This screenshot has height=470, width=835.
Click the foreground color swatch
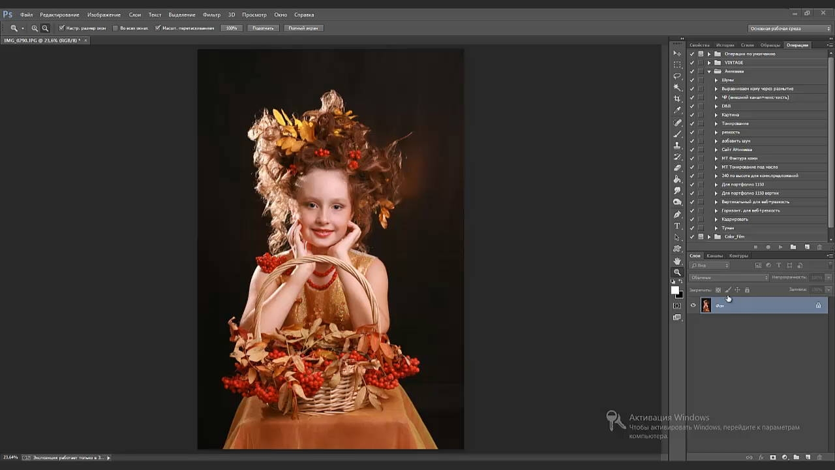(675, 290)
